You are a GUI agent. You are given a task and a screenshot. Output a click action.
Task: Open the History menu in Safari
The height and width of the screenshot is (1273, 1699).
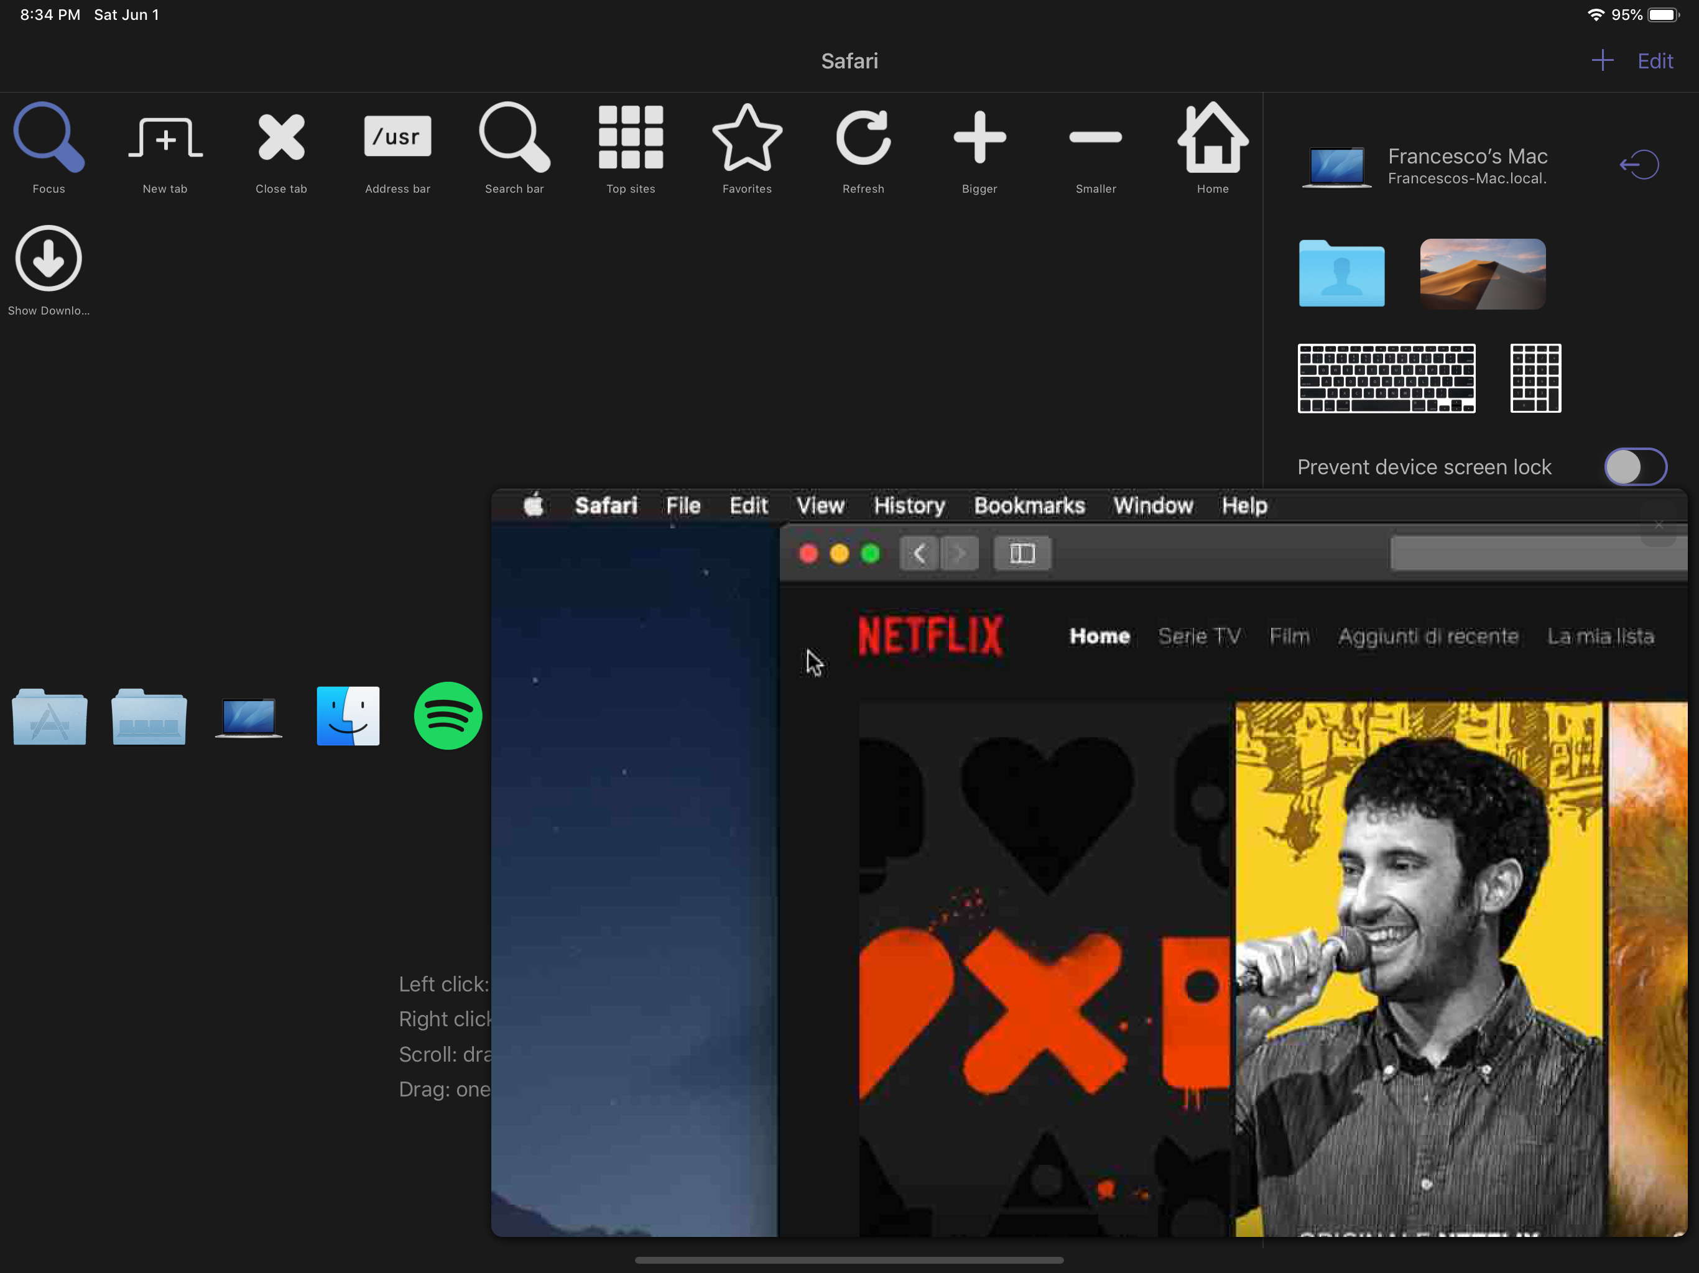click(909, 506)
